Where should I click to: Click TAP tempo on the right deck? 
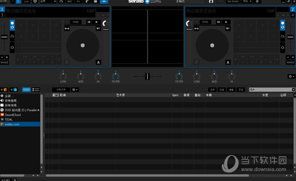270,11
